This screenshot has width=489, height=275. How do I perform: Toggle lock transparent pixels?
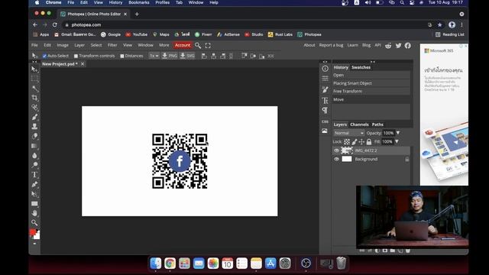347,142
